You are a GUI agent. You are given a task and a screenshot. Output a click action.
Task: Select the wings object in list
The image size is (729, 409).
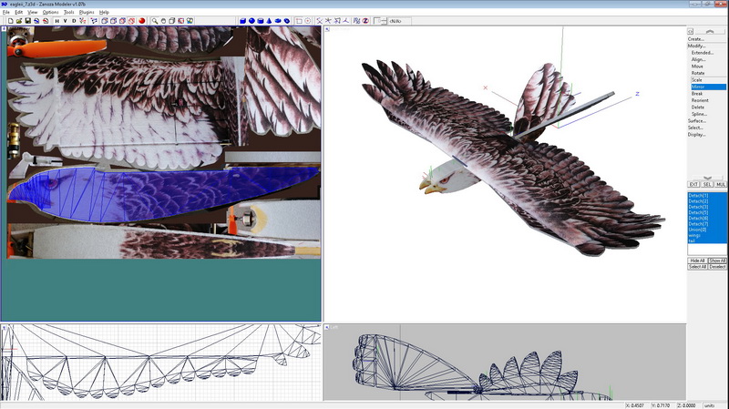pos(694,234)
